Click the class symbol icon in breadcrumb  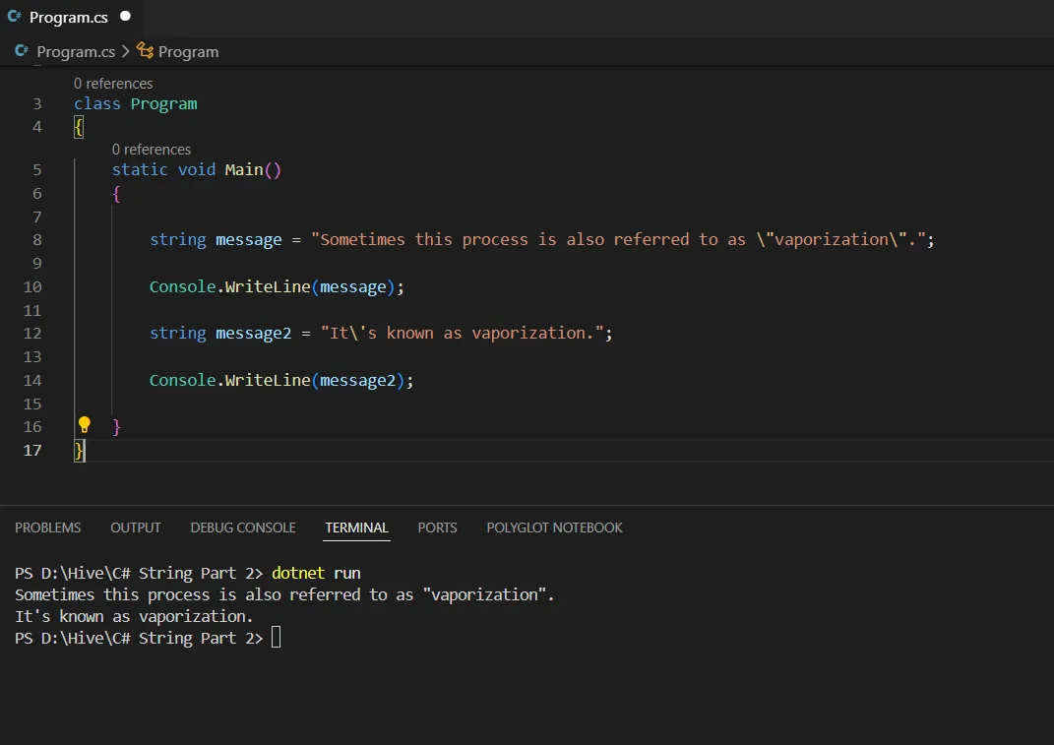click(x=145, y=50)
